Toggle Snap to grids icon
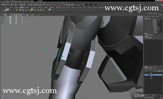The height and width of the screenshot is (99, 163). [x=52, y=5]
